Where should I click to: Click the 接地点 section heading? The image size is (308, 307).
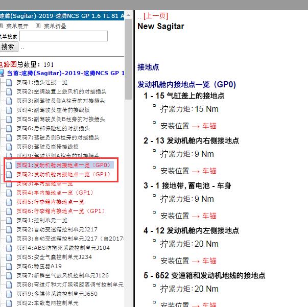click(x=148, y=67)
